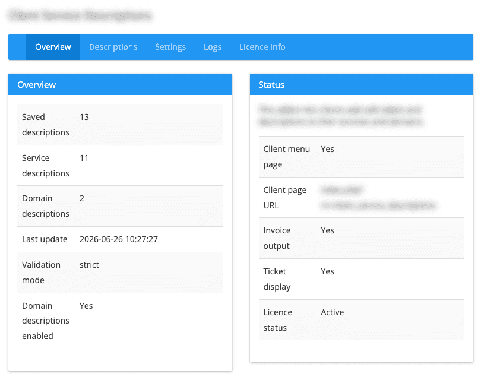Click the Domain descriptions enabled Yes value

[x=86, y=306]
